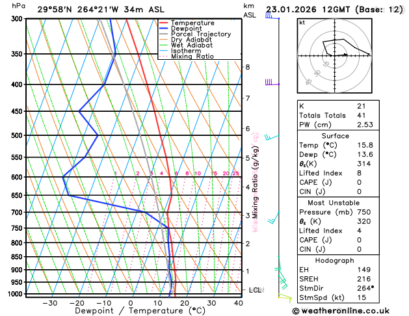Click the yellow surface wind barb
Screen dimensions: 409x316
(x=285, y=298)
